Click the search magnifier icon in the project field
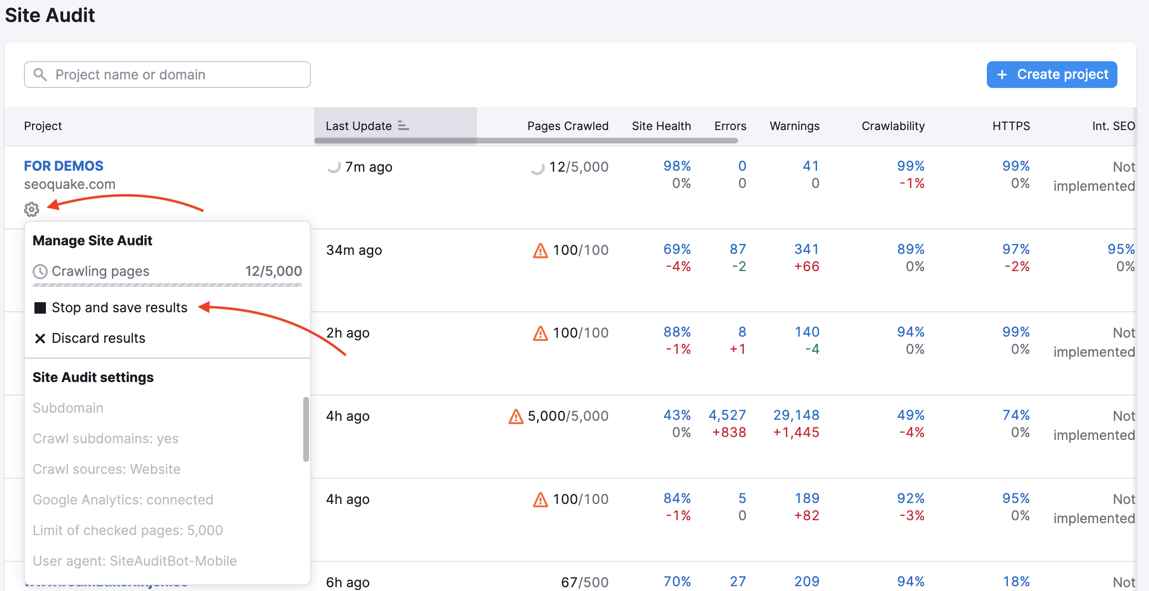 [40, 74]
